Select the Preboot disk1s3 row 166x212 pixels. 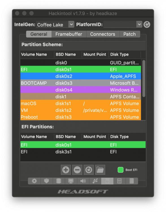[81, 117]
